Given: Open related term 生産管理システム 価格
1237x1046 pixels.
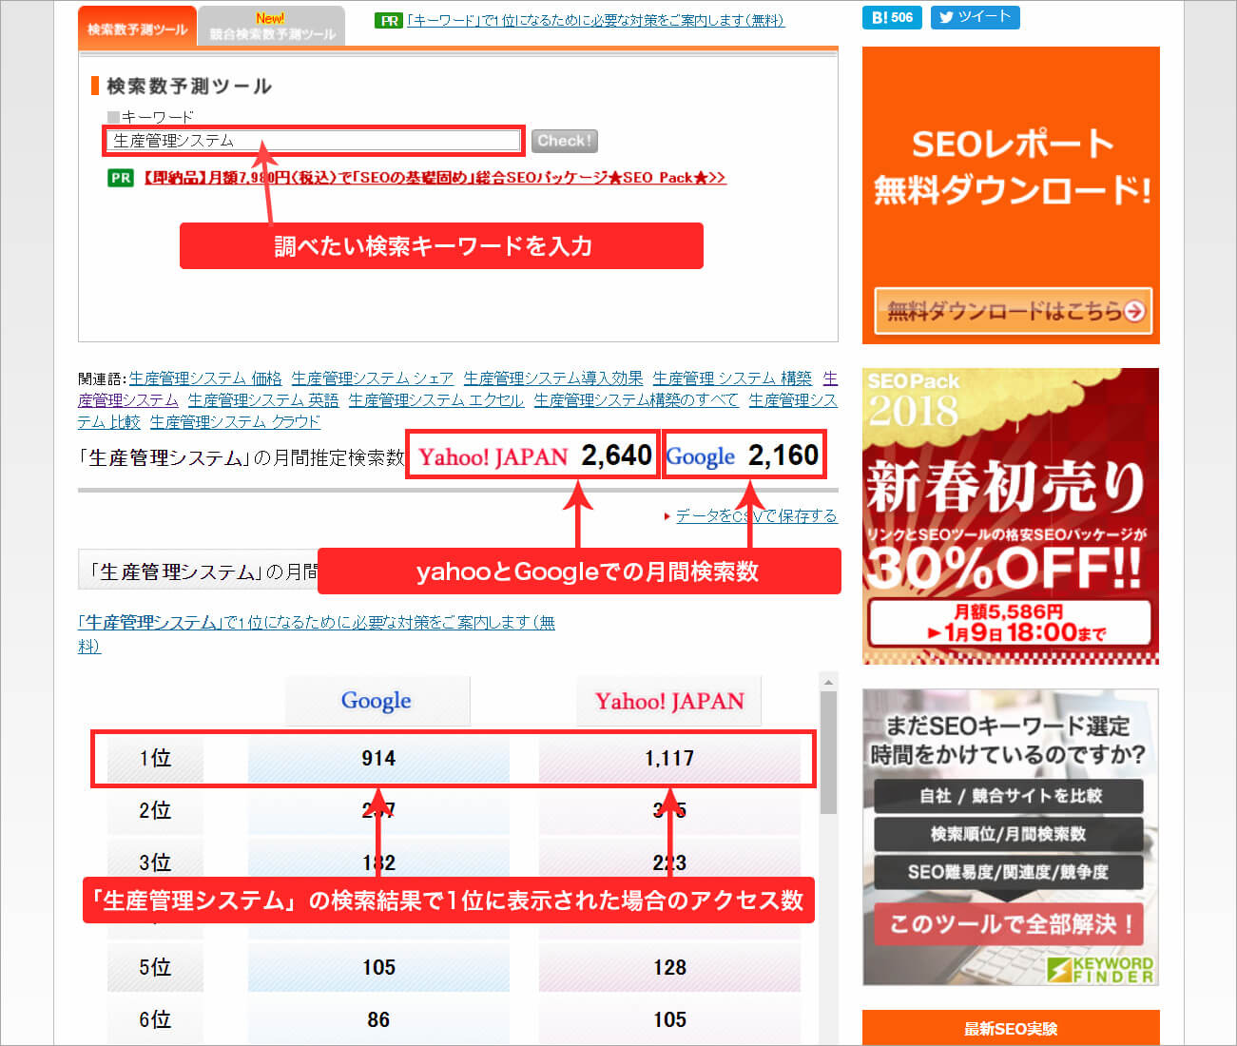Looking at the screenshot, I should click(205, 378).
